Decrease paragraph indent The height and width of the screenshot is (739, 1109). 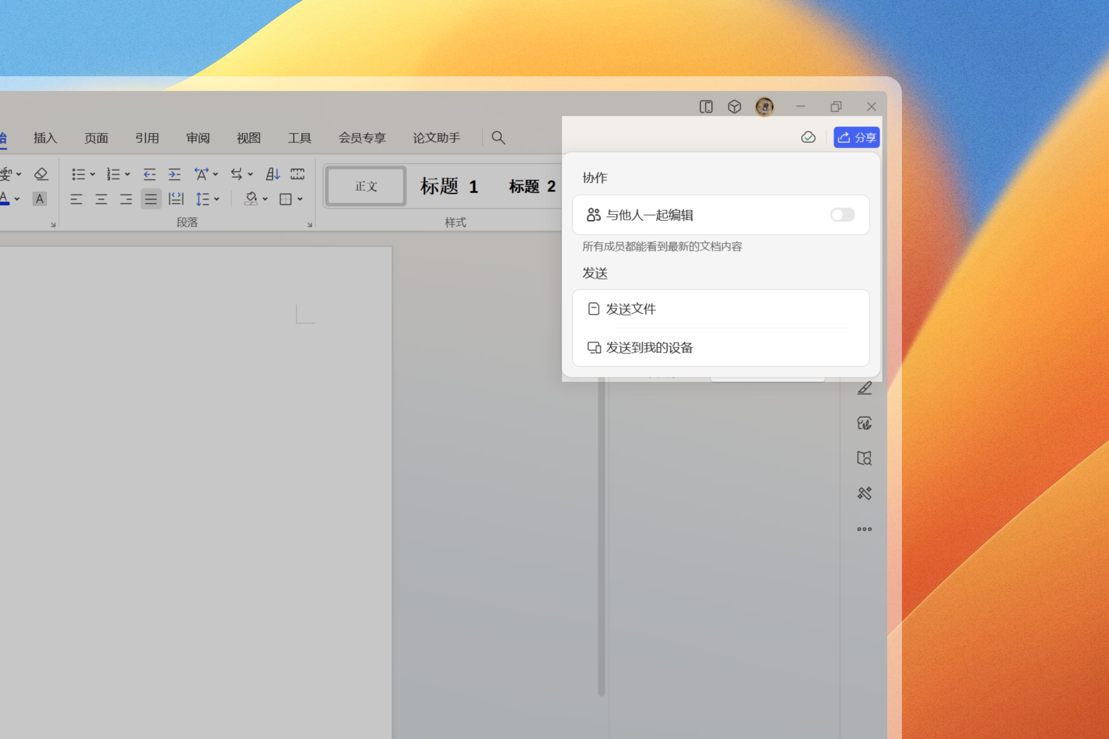coord(150,174)
